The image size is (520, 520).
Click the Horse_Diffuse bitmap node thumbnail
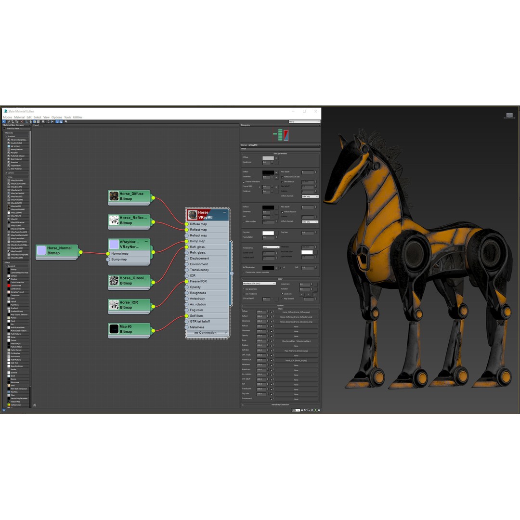coord(114,196)
